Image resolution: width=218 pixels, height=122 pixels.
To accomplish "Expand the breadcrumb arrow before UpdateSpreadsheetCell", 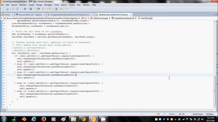I will [x=110, y=18].
